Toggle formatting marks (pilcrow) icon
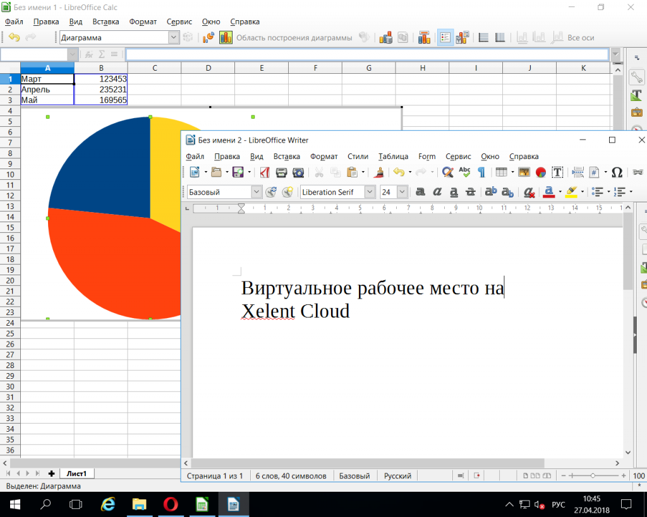Viewport: 647px width, 517px height. tap(481, 172)
